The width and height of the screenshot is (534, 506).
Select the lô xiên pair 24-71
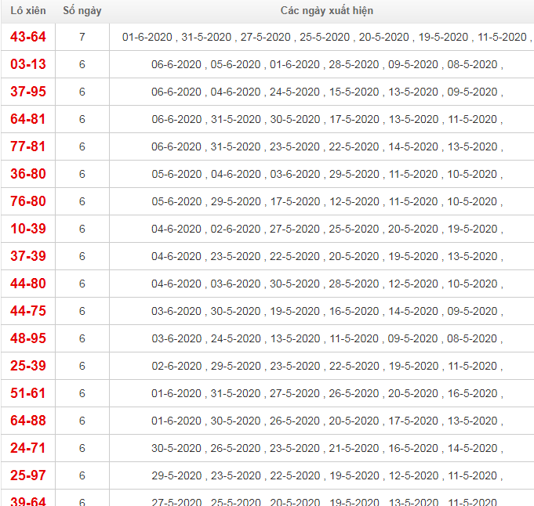28,448
